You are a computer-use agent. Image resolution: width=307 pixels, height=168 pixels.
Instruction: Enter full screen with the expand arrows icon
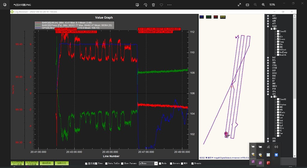[239, 5]
